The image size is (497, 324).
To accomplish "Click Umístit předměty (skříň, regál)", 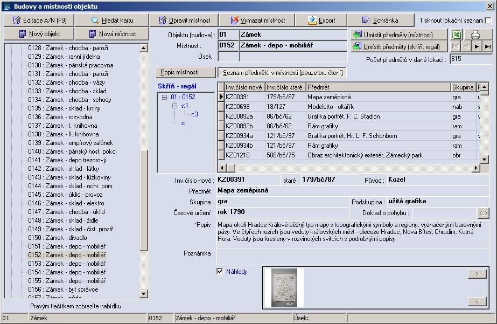I will 399,47.
